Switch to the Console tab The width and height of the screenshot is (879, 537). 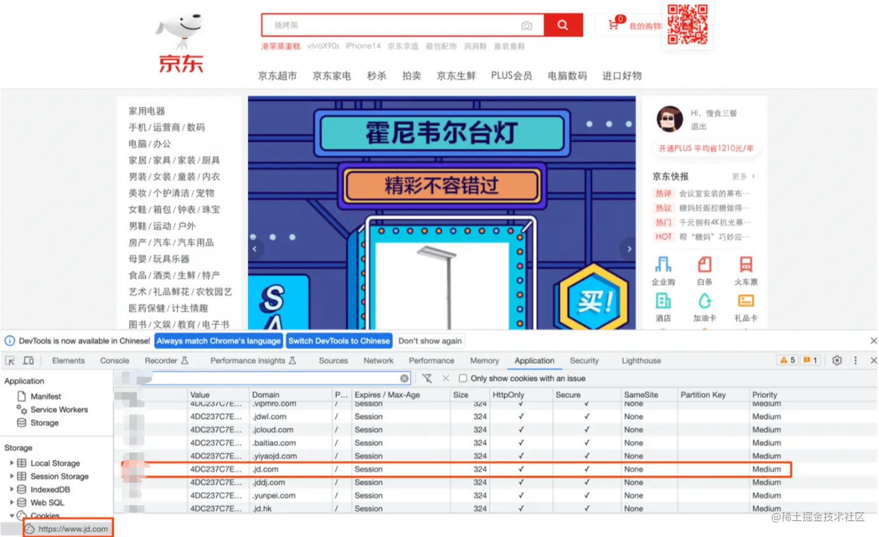point(115,361)
